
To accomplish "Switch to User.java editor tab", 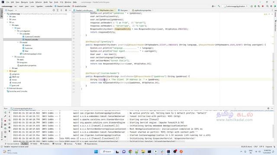I will 123,10.
